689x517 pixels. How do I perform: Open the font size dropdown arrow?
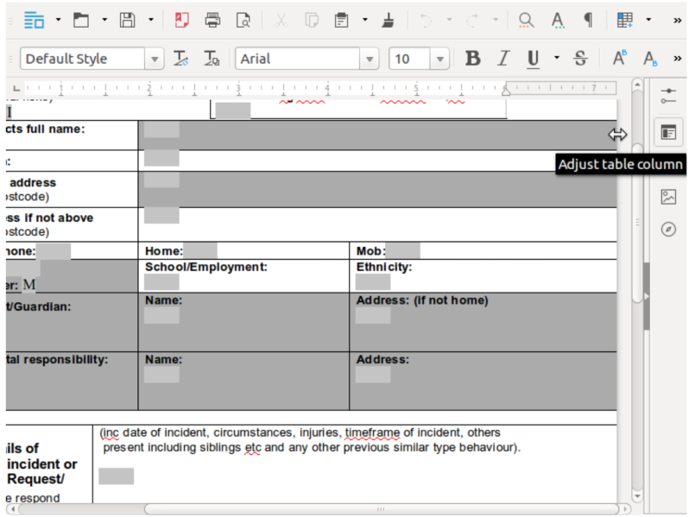[439, 59]
